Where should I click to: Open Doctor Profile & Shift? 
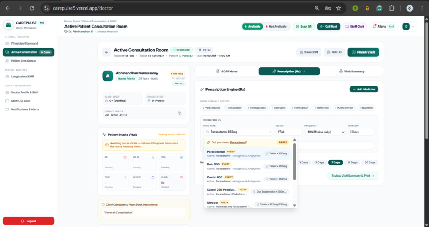click(x=28, y=92)
